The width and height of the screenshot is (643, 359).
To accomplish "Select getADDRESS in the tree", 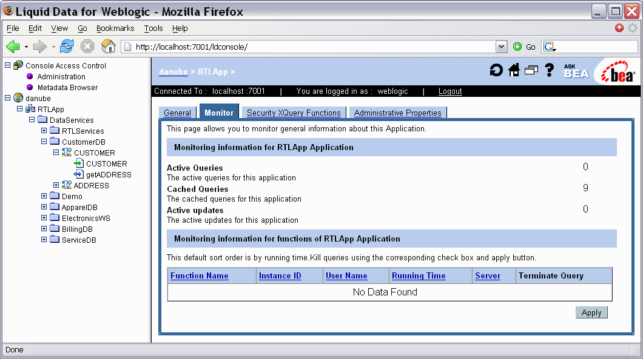I will pos(109,174).
